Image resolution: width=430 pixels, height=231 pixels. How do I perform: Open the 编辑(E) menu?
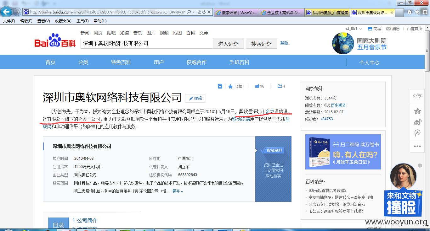pos(26,21)
